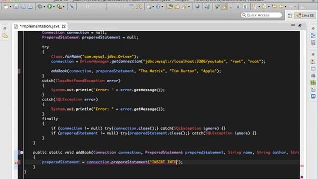Save the current file with Save icon
This screenshot has width=318, height=179.
tap(16, 7)
